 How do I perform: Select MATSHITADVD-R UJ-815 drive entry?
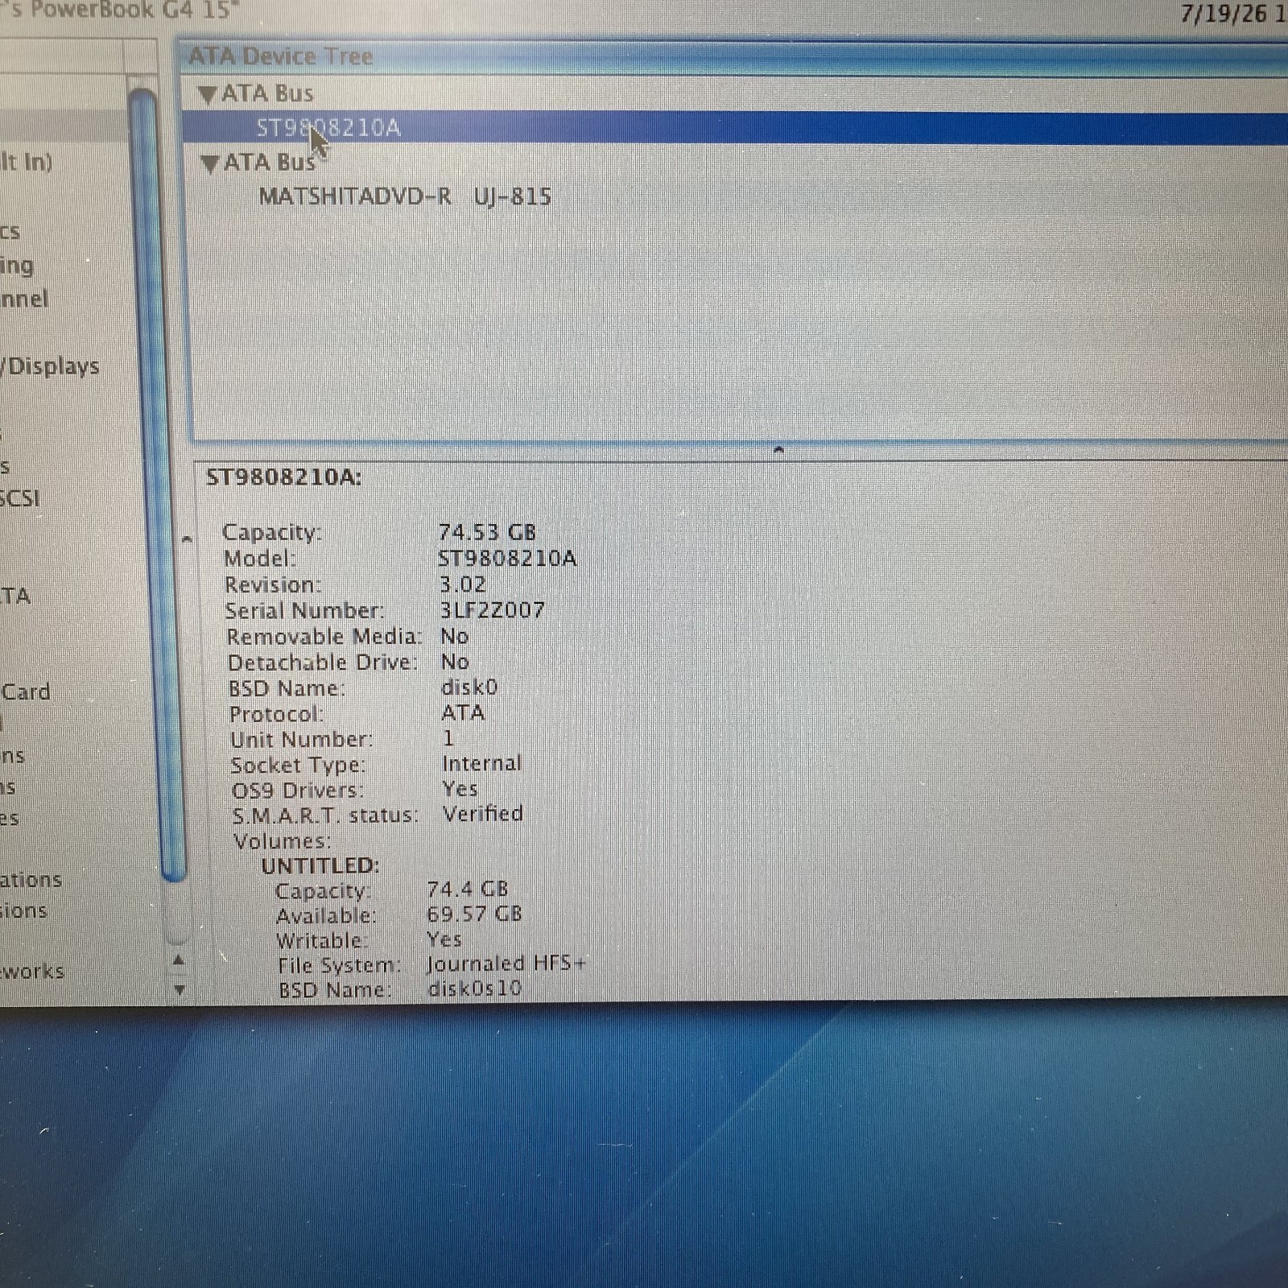pyautogui.click(x=405, y=197)
